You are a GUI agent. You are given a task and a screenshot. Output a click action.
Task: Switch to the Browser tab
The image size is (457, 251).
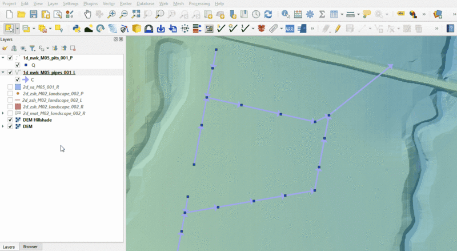[30, 246]
